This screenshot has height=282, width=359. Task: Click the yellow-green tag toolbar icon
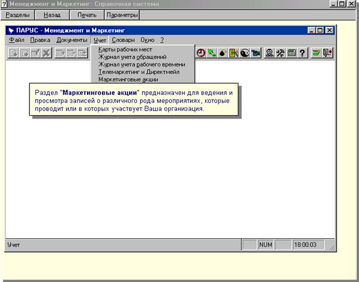click(x=316, y=53)
